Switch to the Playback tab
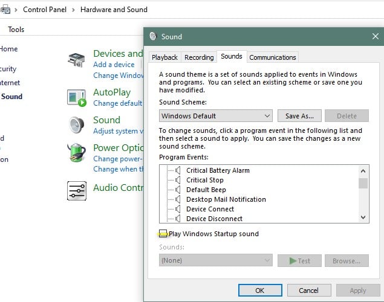 click(x=164, y=57)
